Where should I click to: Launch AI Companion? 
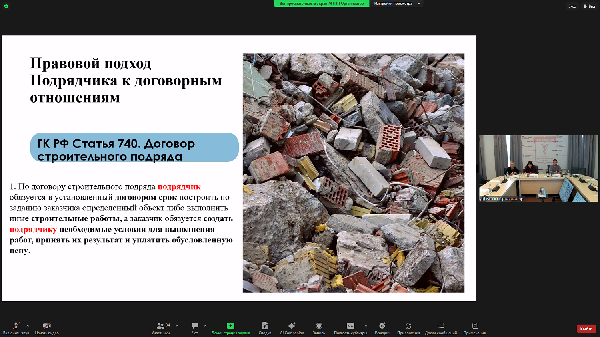292,328
